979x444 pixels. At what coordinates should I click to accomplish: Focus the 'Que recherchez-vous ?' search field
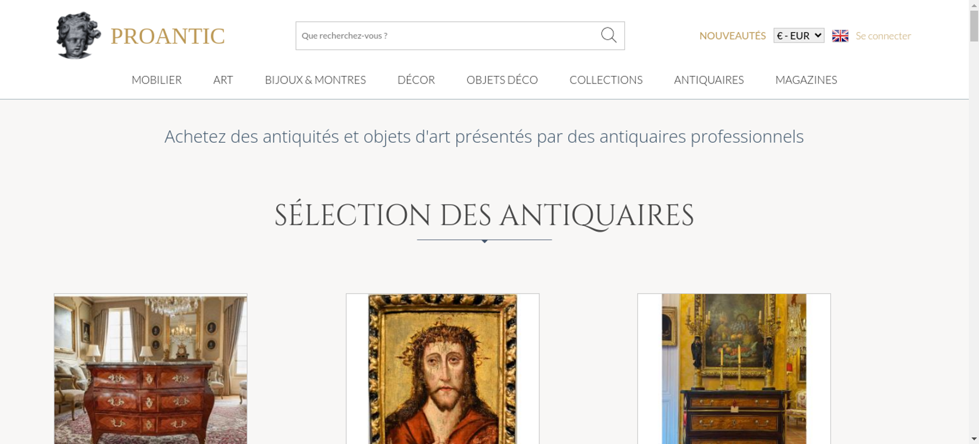click(445, 36)
